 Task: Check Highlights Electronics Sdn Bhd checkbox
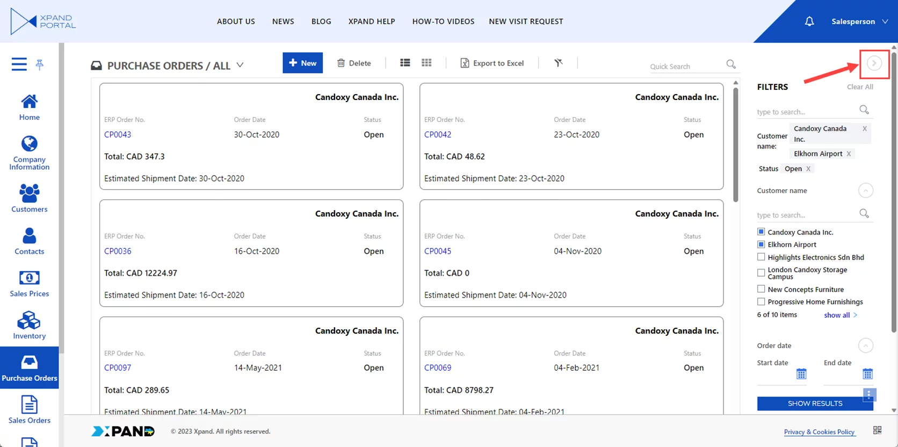pyautogui.click(x=761, y=257)
